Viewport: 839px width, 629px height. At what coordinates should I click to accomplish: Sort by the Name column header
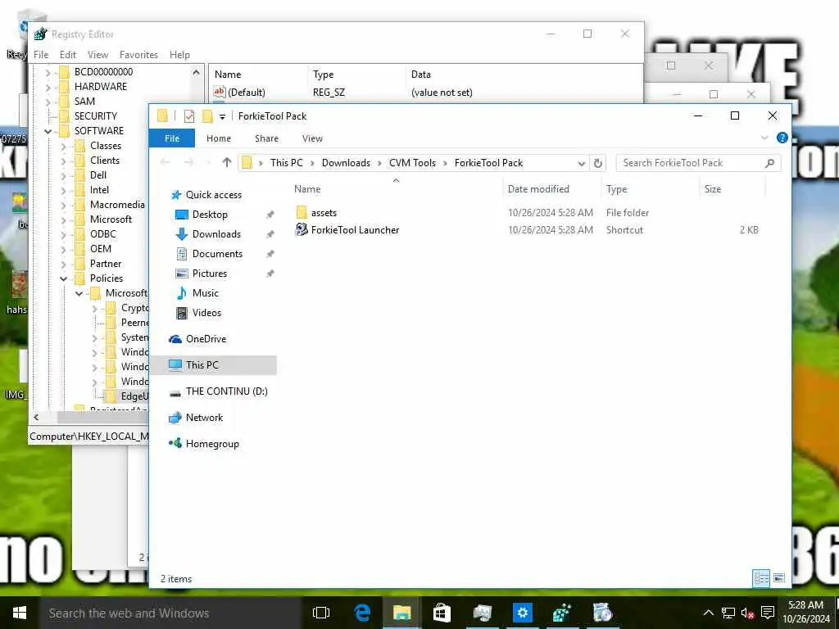point(307,189)
